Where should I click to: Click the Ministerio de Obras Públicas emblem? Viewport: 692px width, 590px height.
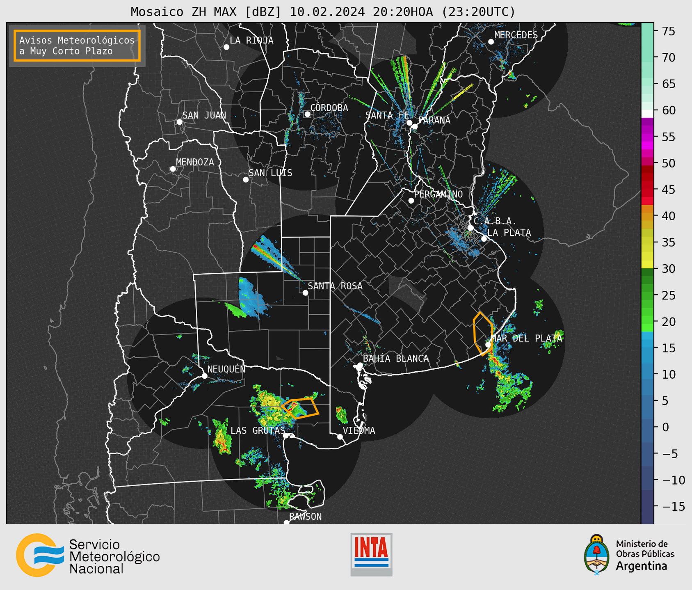click(596, 555)
